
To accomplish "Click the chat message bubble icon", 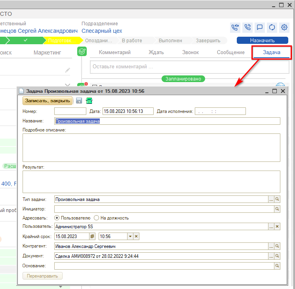I will click(x=260, y=27).
